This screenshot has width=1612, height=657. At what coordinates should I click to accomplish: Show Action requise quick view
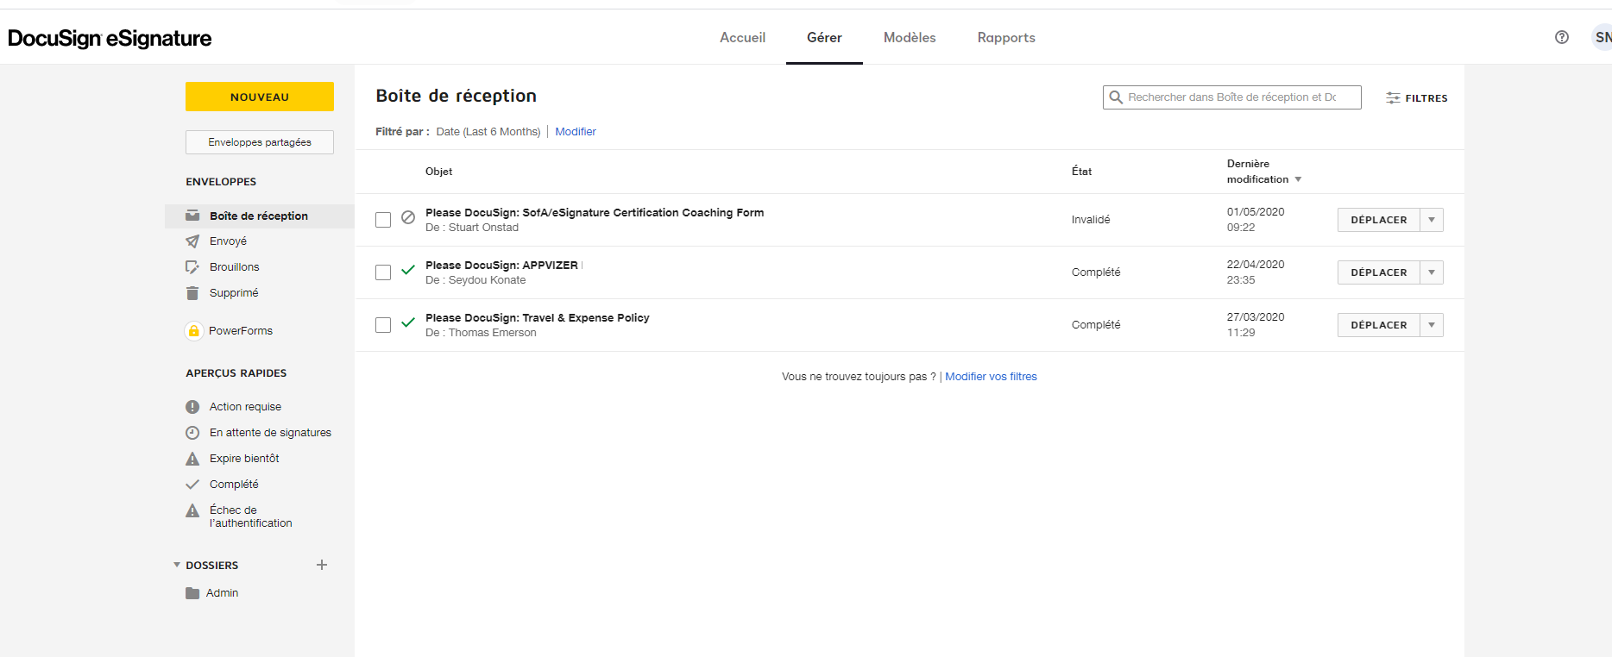point(245,407)
